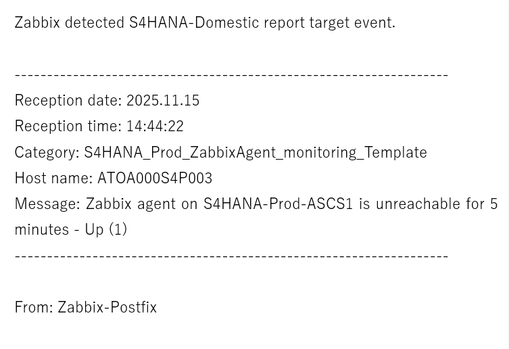This screenshot has width=509, height=349.
Task: Click the 'From:' label
Action: [33, 307]
